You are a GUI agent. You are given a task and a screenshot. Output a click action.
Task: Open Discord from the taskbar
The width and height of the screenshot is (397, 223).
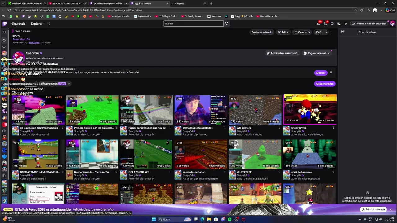click(223, 219)
